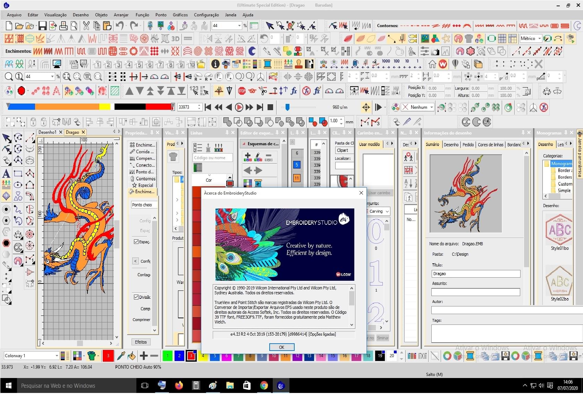This screenshot has height=394, width=583.
Task: Open the Gráficos menu
Action: (x=180, y=15)
